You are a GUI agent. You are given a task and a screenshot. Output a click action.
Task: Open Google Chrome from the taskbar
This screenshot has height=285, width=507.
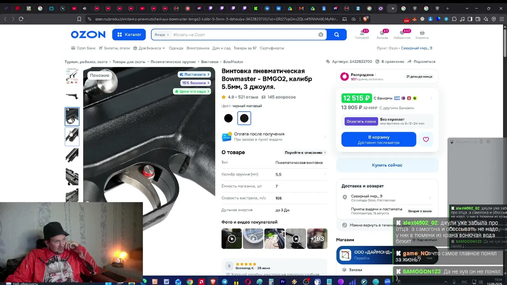(190, 282)
